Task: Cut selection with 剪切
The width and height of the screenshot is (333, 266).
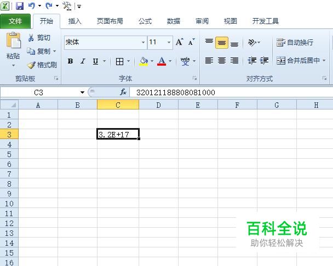Action: [x=39, y=38]
